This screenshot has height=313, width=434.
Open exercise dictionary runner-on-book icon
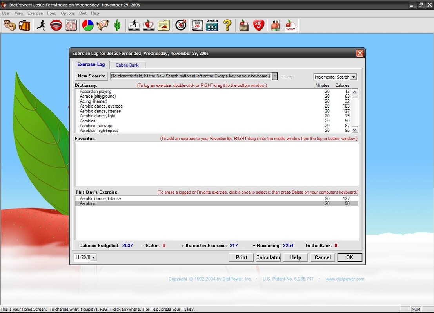[134, 25]
